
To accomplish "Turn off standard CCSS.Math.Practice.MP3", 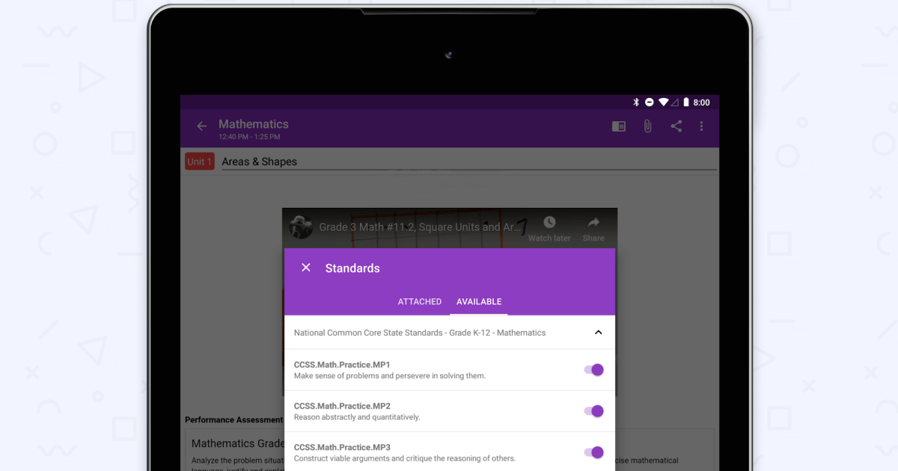I will (593, 452).
